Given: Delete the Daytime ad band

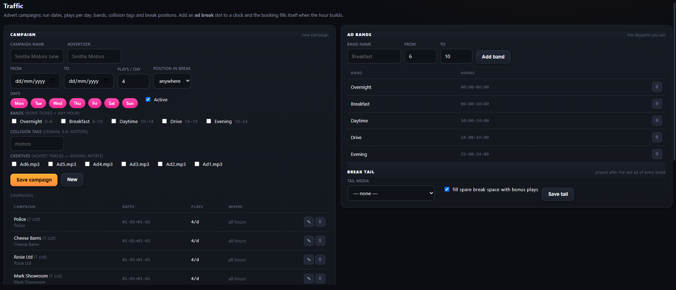Looking at the screenshot, I should click(x=657, y=121).
